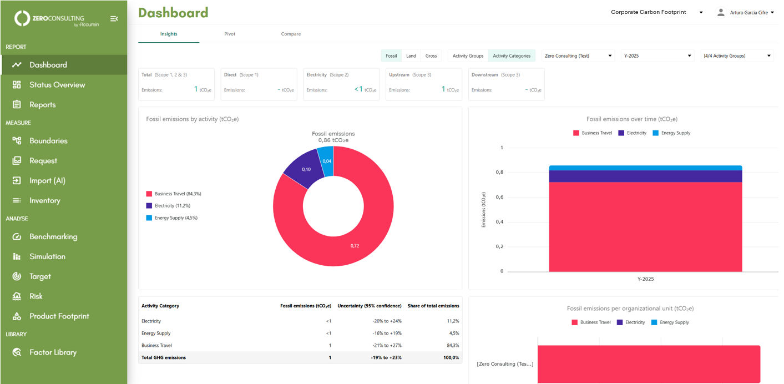Click the Factor Library search icon

[17, 352]
